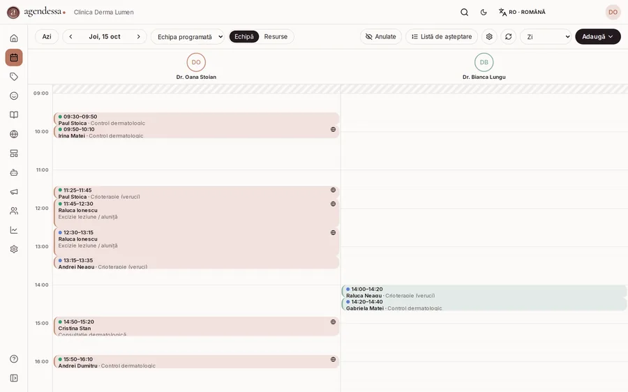This screenshot has width=628, height=392.
Task: Toggle Anulate cancelled appointments visibility
Action: (380, 36)
